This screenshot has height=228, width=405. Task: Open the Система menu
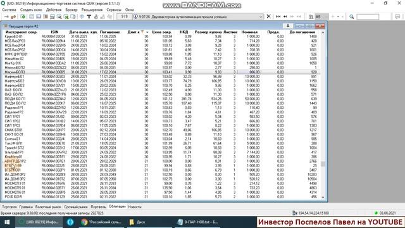click(9, 9)
